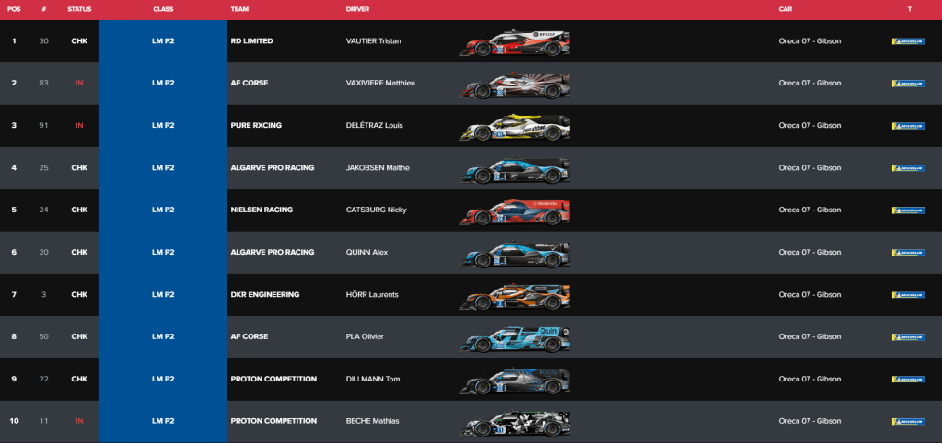Select driver PLA Olivier
This screenshot has height=443, width=942.
pos(366,337)
